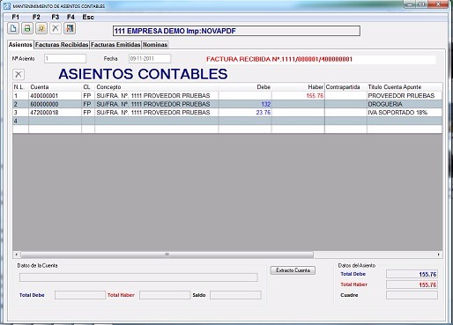Click the green printer toolbar icon
The height and width of the screenshot is (325, 453).
point(27,28)
